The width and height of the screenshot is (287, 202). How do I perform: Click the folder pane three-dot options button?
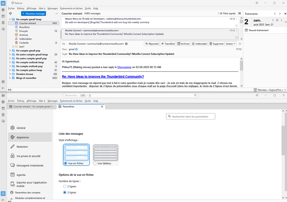pyautogui.click(x=57, y=14)
